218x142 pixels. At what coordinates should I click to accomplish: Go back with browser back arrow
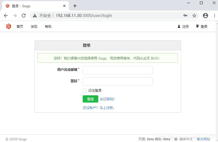6,16
